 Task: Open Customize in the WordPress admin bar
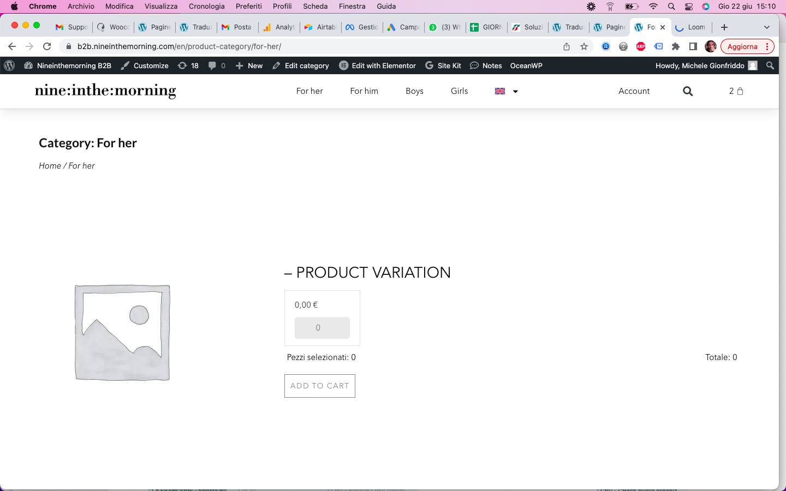click(x=145, y=65)
